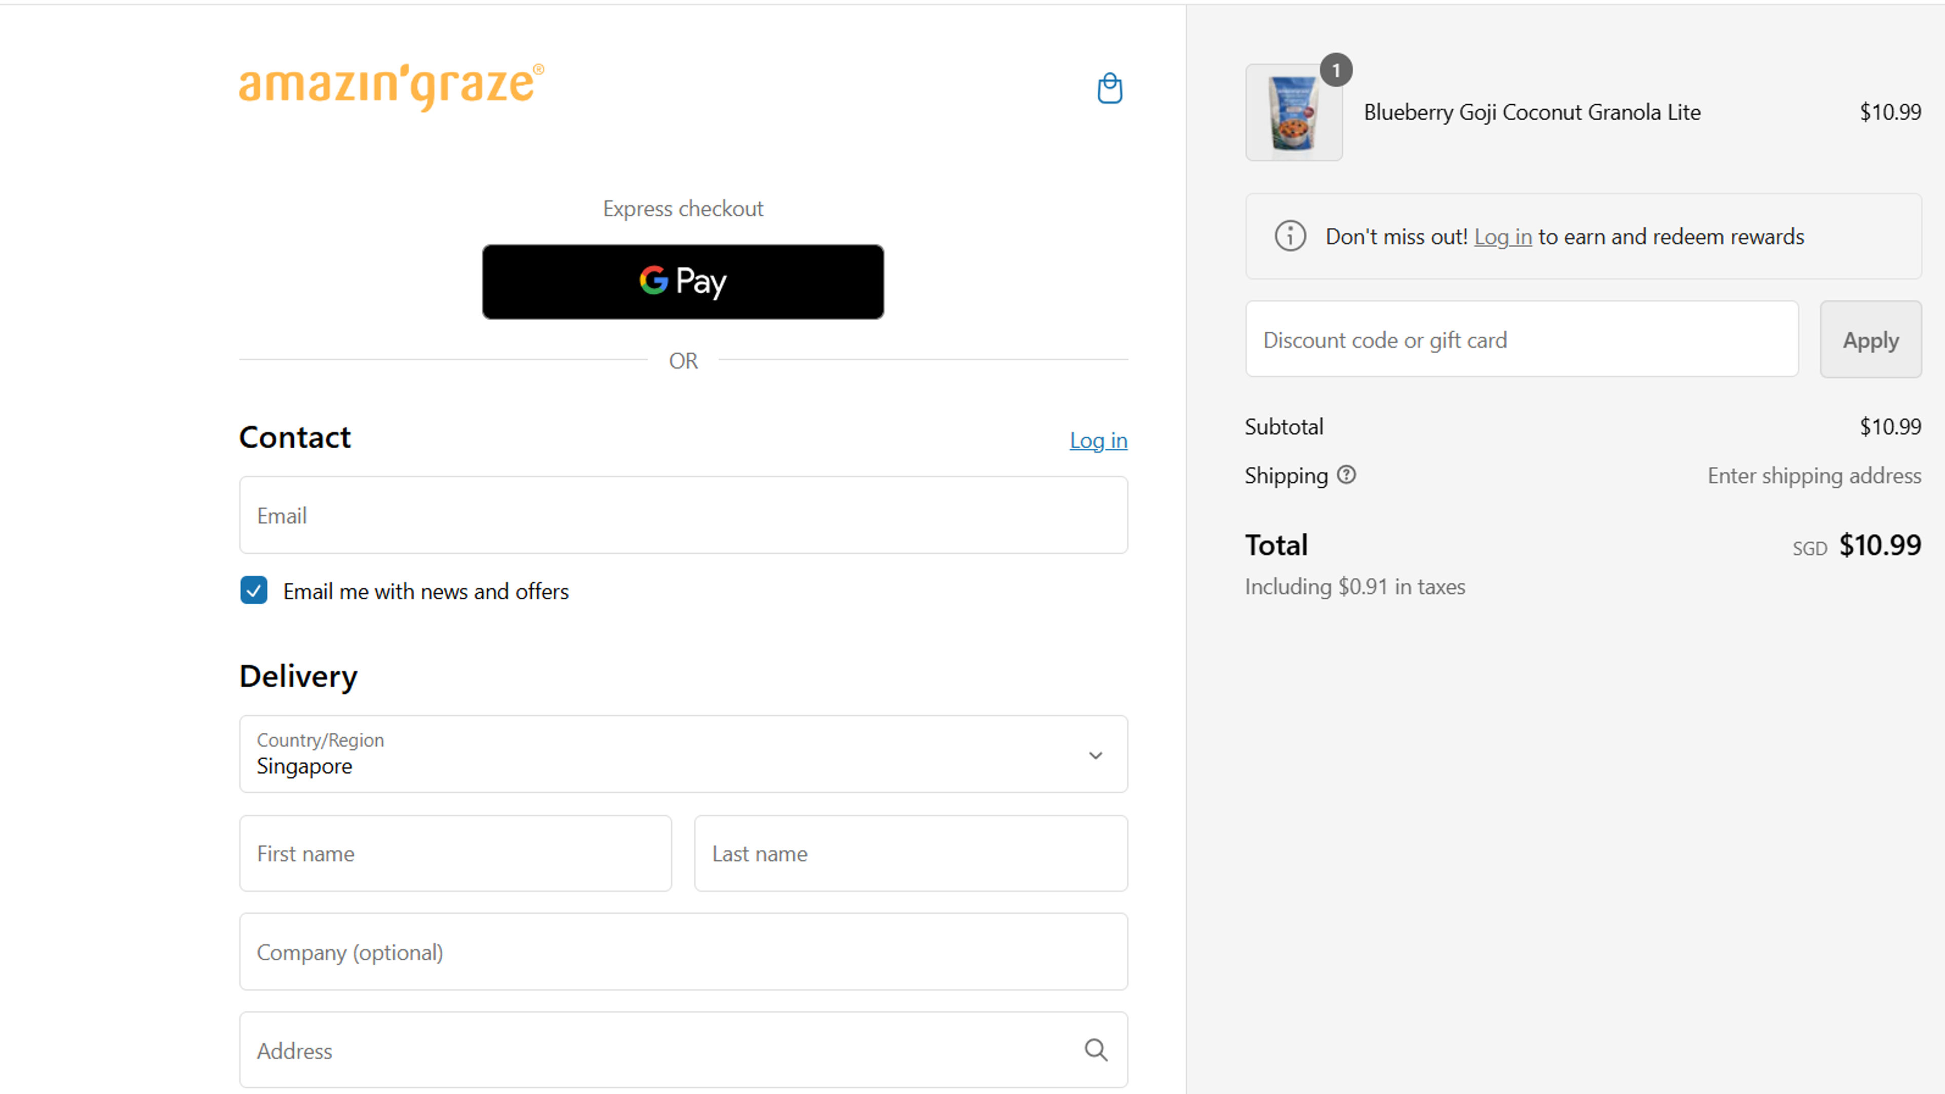Click the Apply discount button
Screen dimensions: 1945x1094
point(1870,340)
